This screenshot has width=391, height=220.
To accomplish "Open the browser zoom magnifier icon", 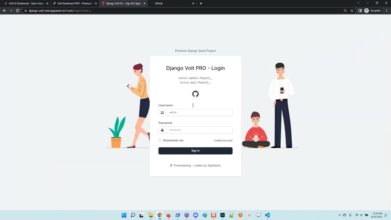I will coord(345,11).
